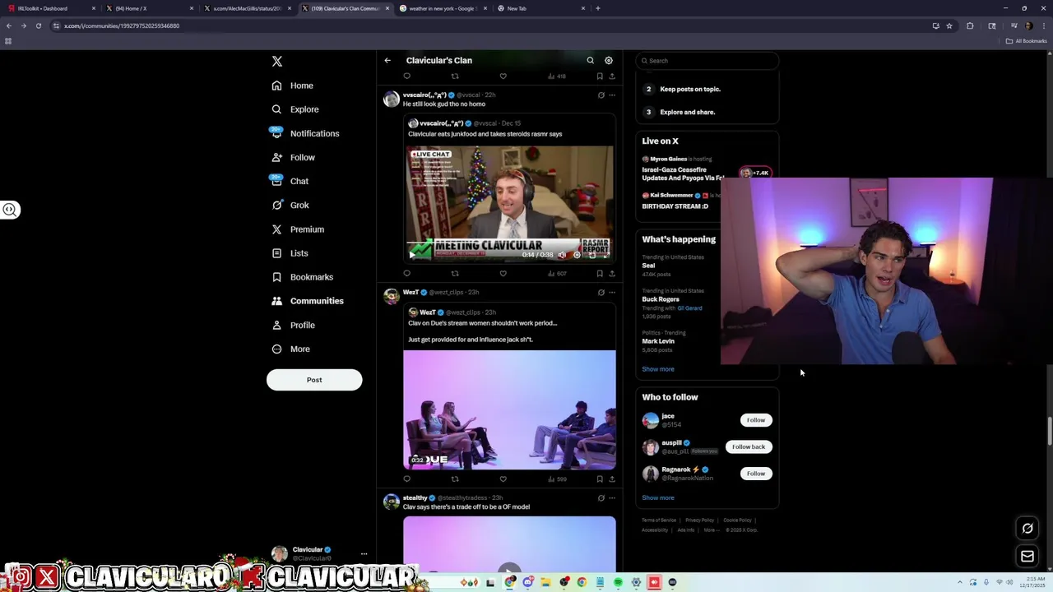Open Premium in sidebar
The height and width of the screenshot is (592, 1053).
click(x=298, y=229)
